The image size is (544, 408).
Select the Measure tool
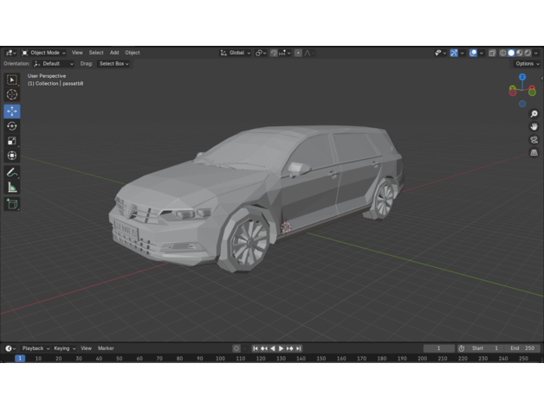(x=12, y=188)
